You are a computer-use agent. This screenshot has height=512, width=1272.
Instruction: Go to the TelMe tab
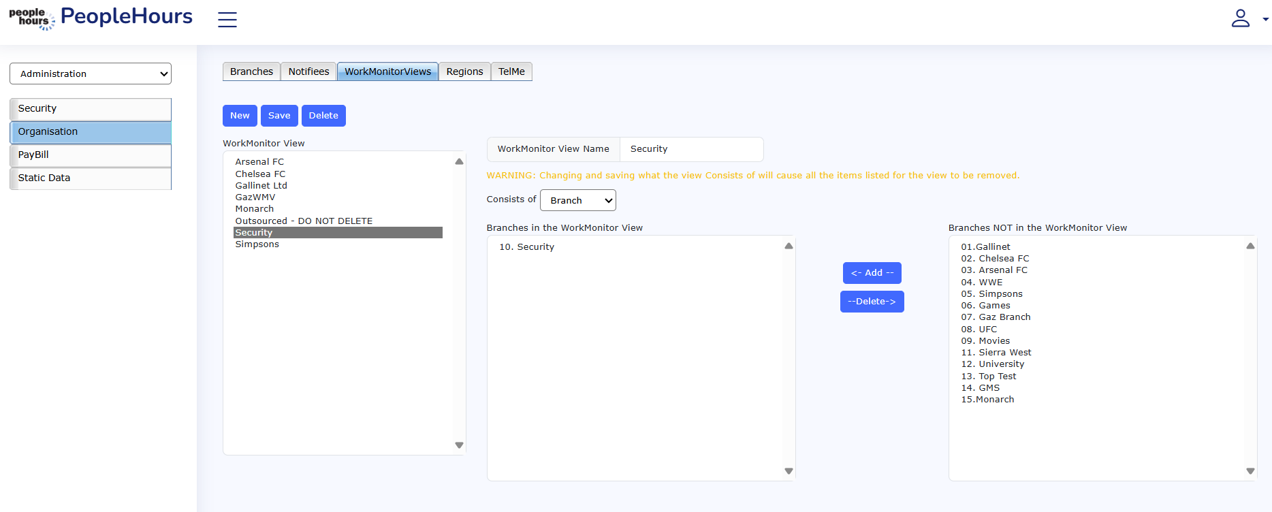click(x=511, y=71)
